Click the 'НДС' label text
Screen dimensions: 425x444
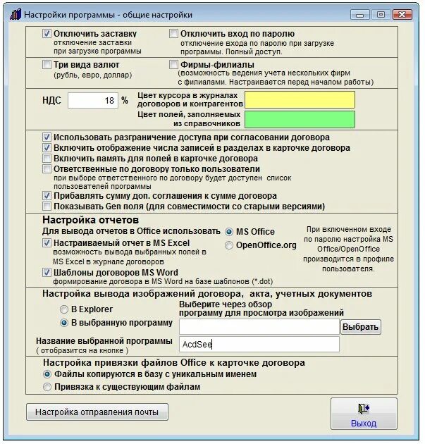click(51, 100)
